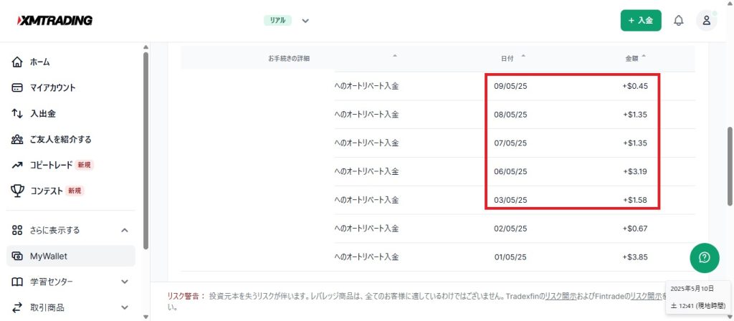734x321 pixels.
Task: Click the マイアカウント card icon
Action: tap(18, 88)
